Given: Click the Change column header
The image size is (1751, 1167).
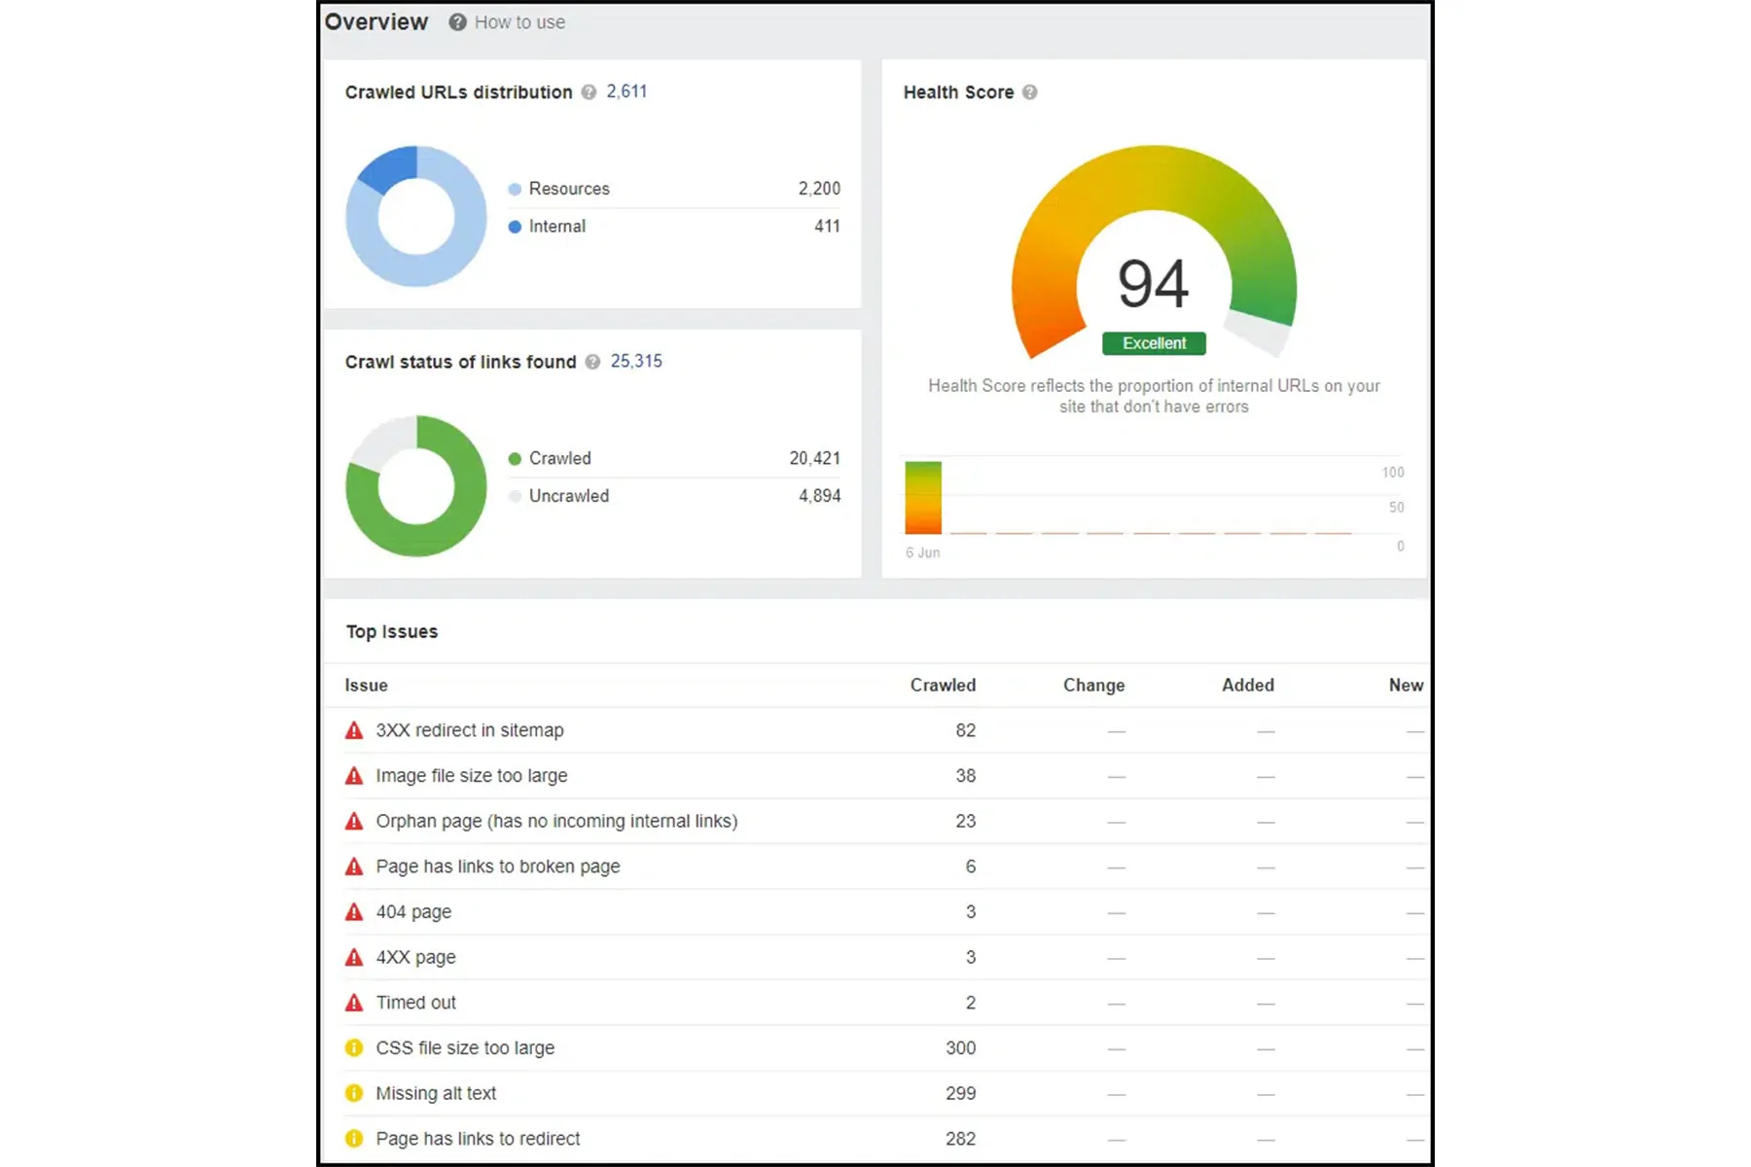Looking at the screenshot, I should 1093,685.
